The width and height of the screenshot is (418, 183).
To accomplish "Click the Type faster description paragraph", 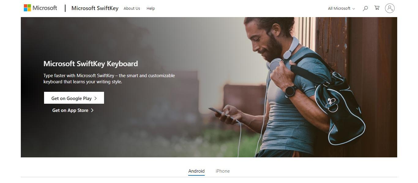I will pyautogui.click(x=109, y=79).
